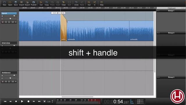Click the Speak track volume slider knob
Screen dimensions: 186x105
pos(14,16)
